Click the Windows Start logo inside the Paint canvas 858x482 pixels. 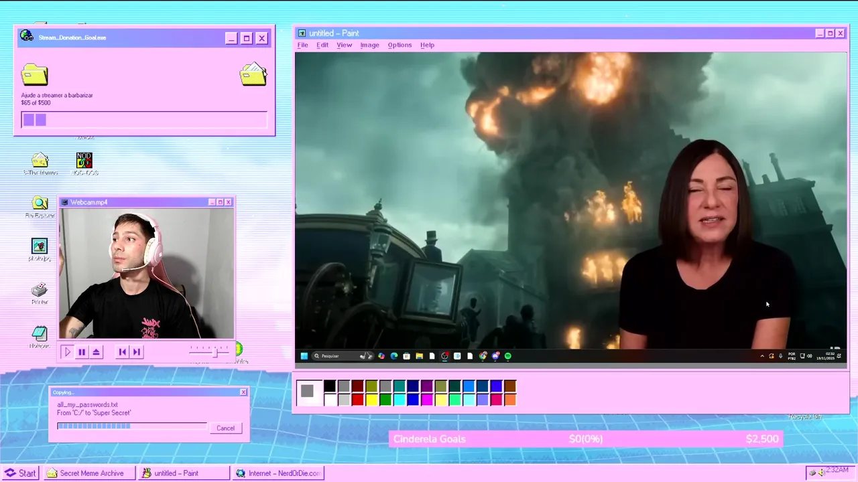[x=304, y=356]
